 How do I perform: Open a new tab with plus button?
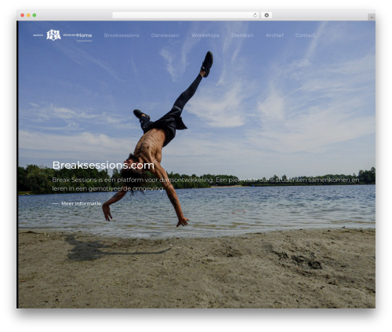point(372,17)
